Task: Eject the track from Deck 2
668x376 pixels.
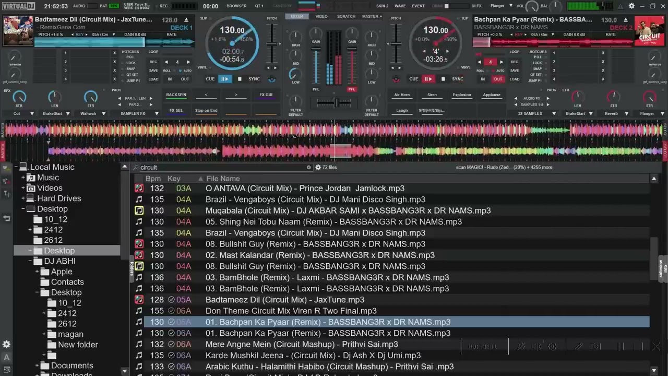Action: pyautogui.click(x=626, y=20)
